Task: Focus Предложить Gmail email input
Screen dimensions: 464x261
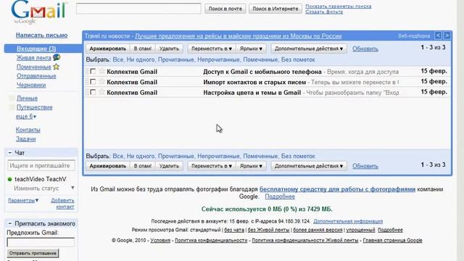Action: click(x=41, y=242)
